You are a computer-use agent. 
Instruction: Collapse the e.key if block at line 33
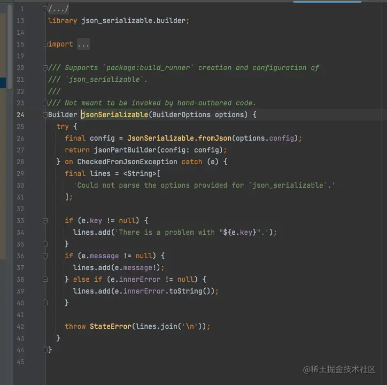45,220
